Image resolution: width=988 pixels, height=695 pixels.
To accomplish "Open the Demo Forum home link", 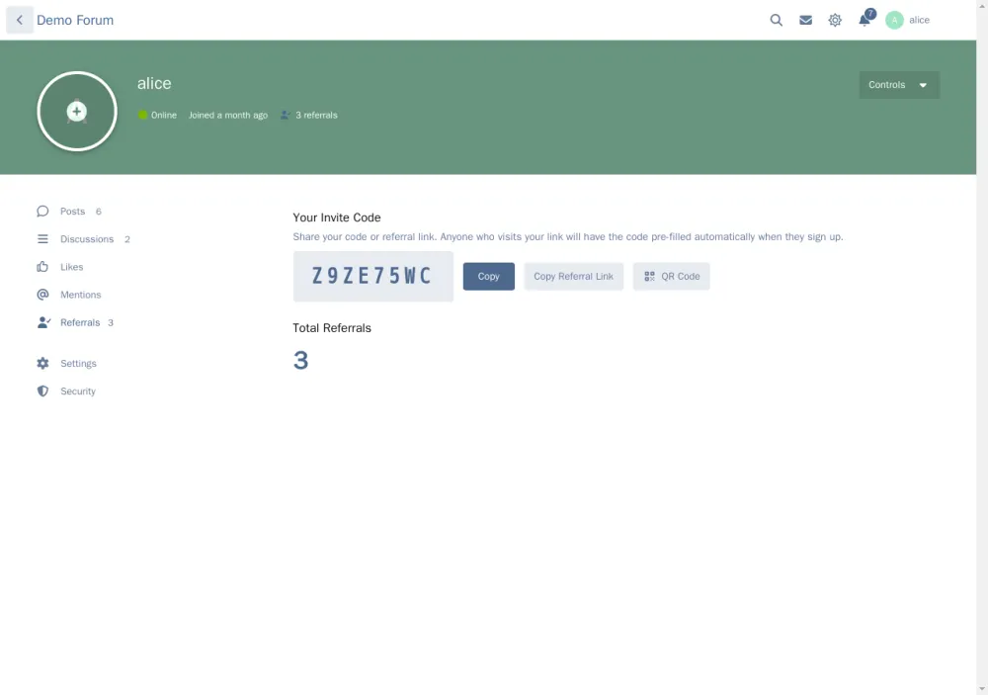I will pyautogui.click(x=75, y=20).
